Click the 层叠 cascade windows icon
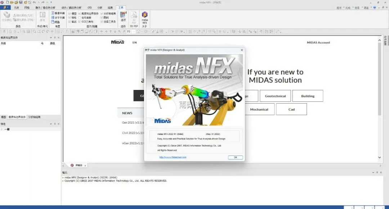Image resolution: width=389 pixels, height=209 pixels. (x=53, y=22)
